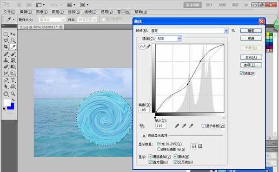This screenshot has width=279, height=172.
Task: Open preset options icon beside preset dropdown
Action: [x=233, y=31]
